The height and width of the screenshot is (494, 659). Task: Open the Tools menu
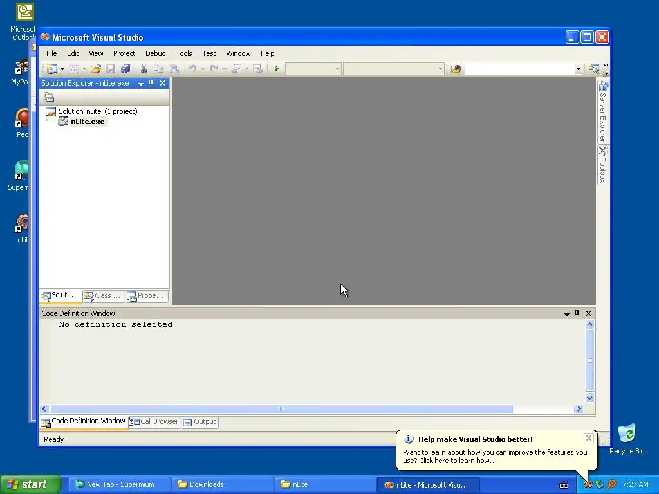pyautogui.click(x=183, y=53)
